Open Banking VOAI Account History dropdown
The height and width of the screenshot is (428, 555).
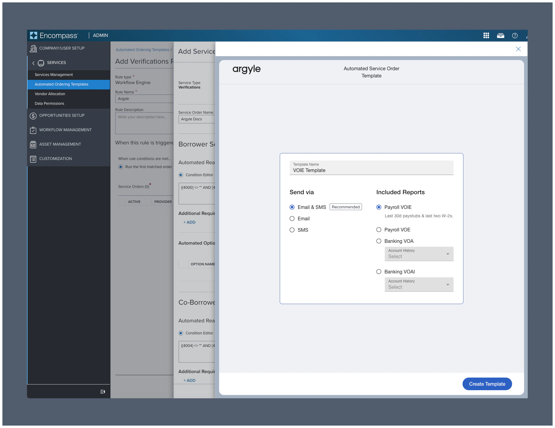click(x=419, y=285)
